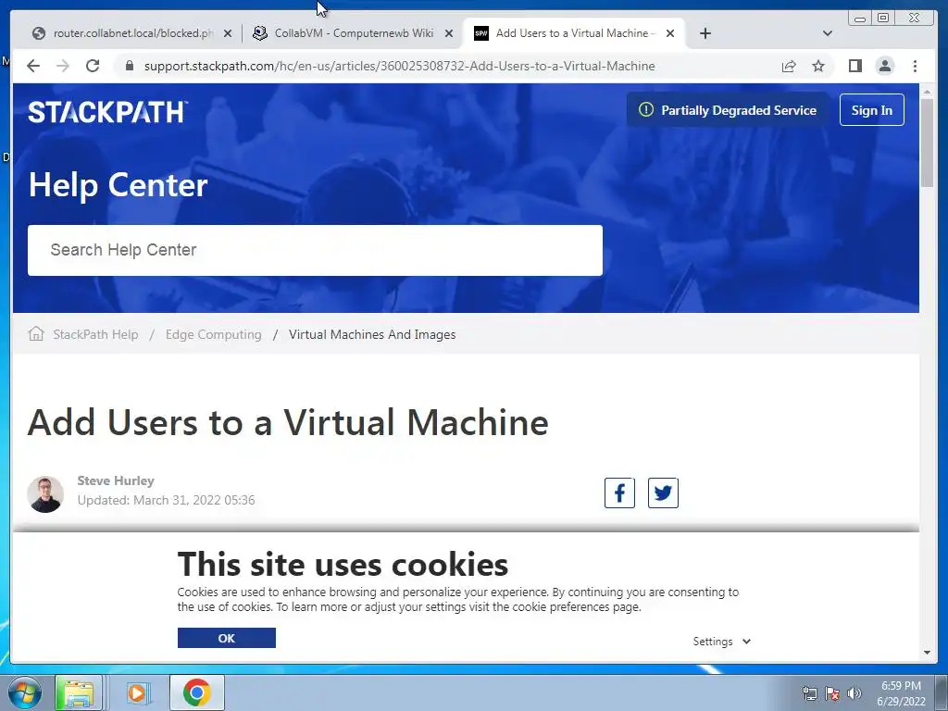This screenshot has width=948, height=711.
Task: Expand cookie Settings dropdown
Action: pyautogui.click(x=721, y=642)
